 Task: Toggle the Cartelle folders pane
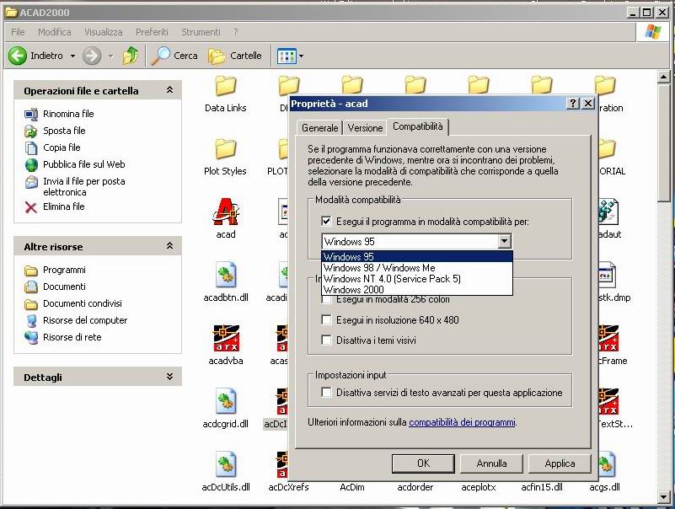click(234, 56)
